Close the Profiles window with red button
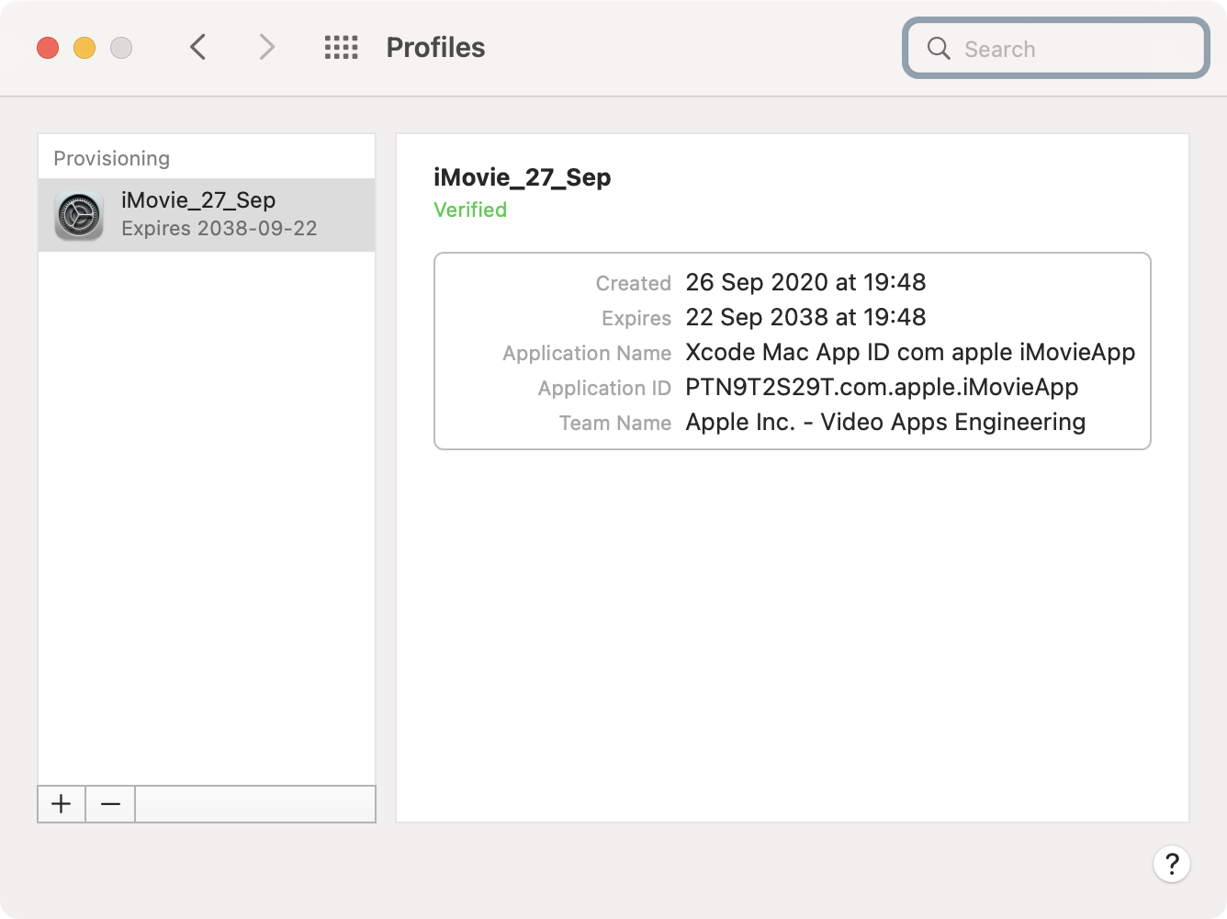 pyautogui.click(x=48, y=48)
